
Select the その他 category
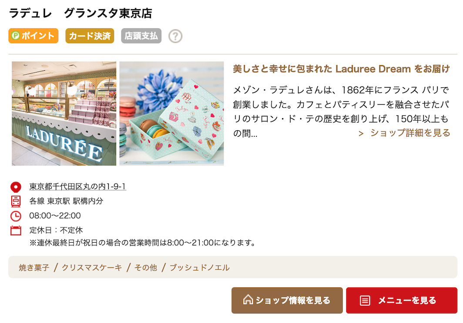tap(146, 267)
